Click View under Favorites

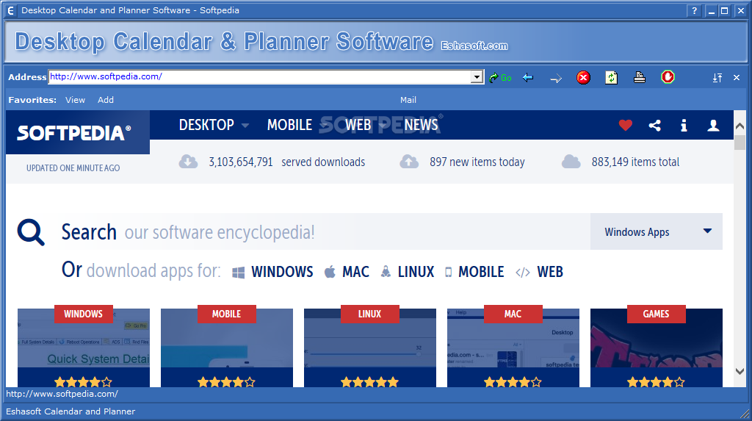click(x=76, y=100)
